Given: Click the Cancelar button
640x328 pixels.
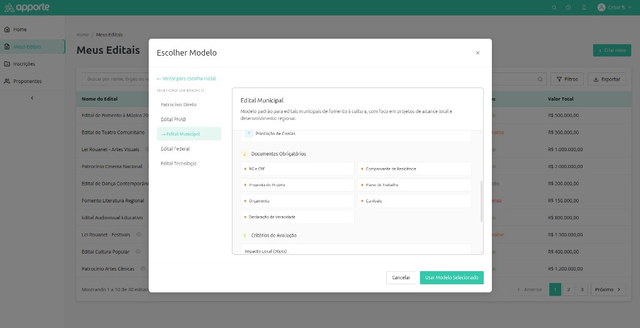Looking at the screenshot, I should [x=401, y=277].
